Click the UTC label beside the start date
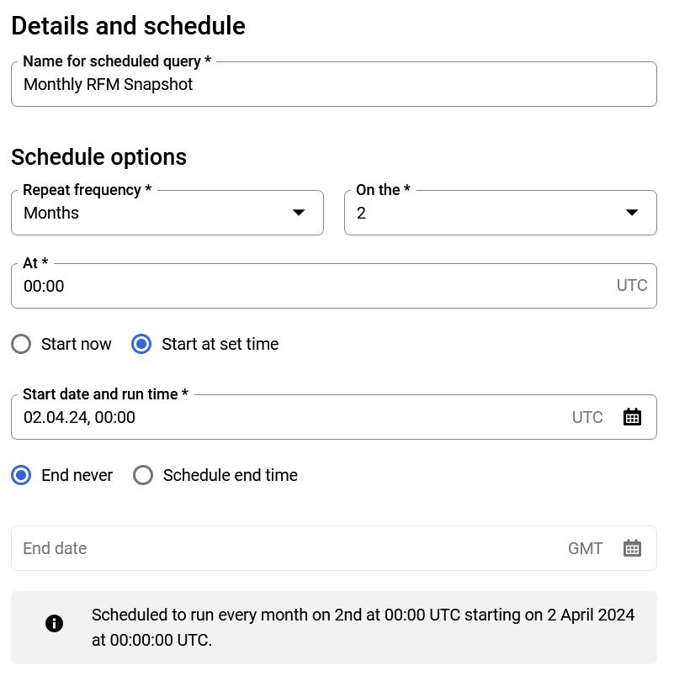Viewport: 674px width, 676px height. pos(587,417)
